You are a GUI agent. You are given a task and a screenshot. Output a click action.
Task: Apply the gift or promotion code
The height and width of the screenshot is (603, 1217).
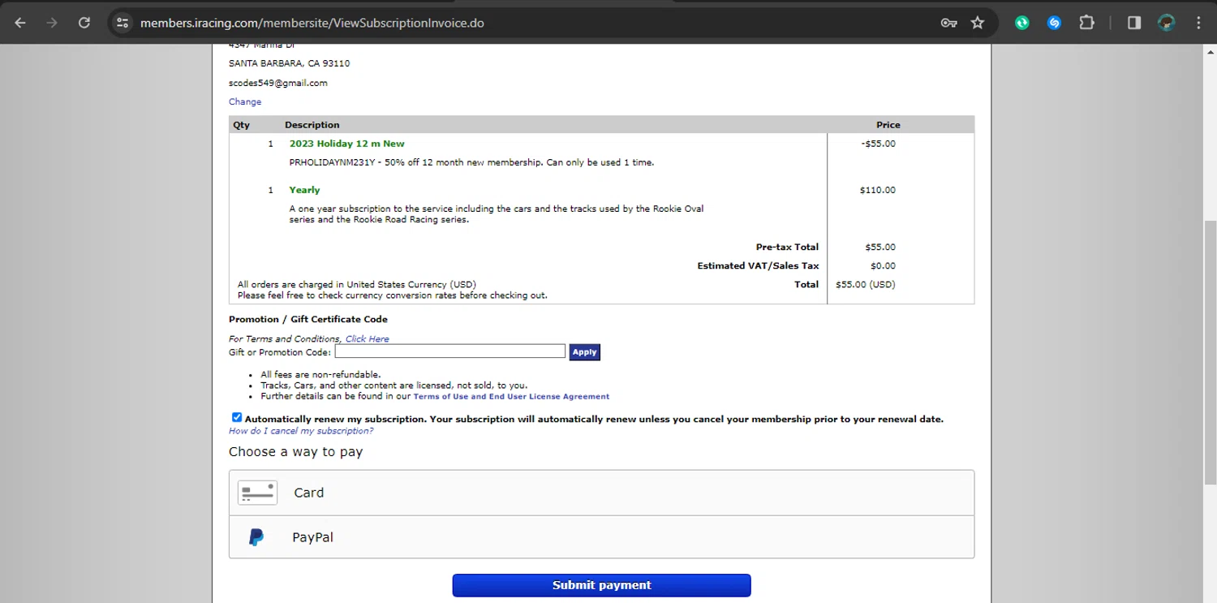pos(584,352)
